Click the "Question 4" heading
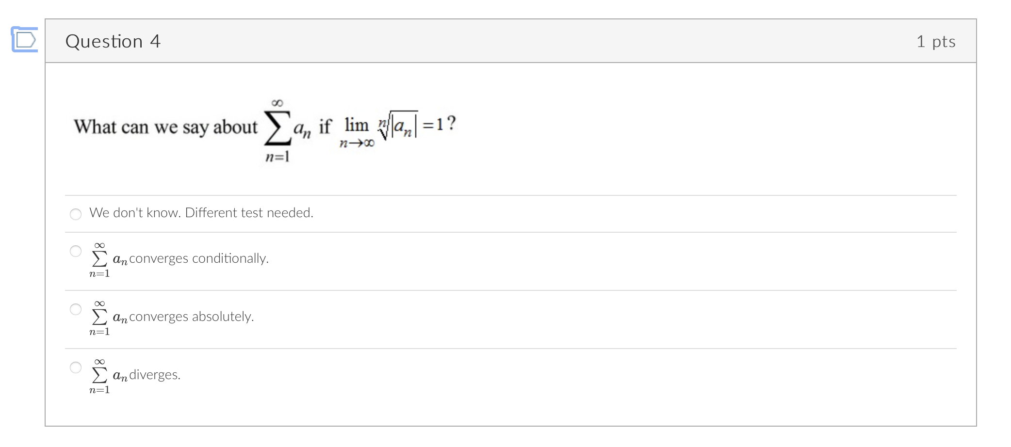 pos(113,41)
